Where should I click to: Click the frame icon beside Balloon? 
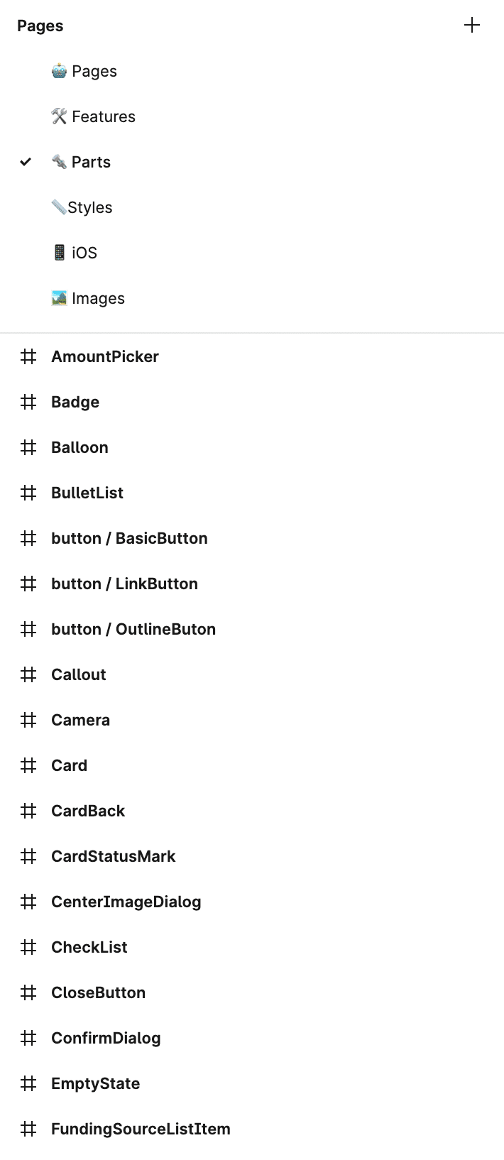(x=28, y=447)
